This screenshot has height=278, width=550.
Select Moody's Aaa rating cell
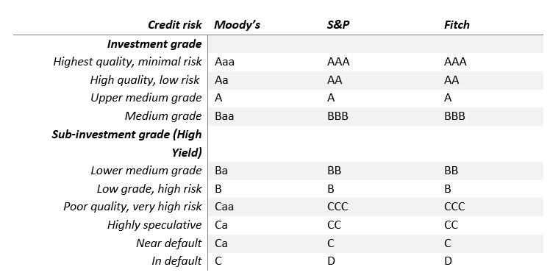pyautogui.click(x=224, y=62)
